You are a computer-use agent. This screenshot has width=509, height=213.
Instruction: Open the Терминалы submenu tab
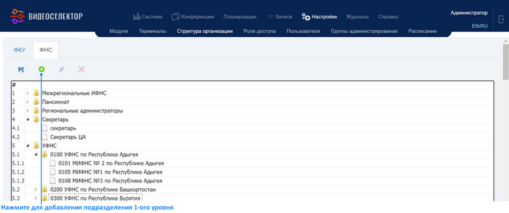click(152, 32)
